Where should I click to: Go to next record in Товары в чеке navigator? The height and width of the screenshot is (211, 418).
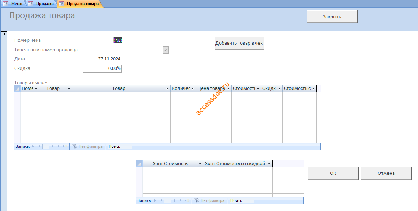click(x=53, y=146)
